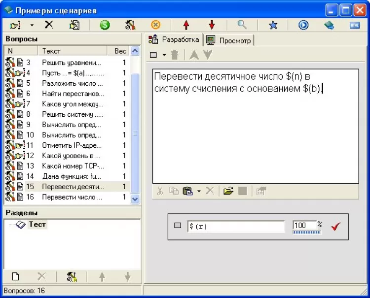Click the grayed trash delete answer icon
This screenshot has height=298, width=370.
point(175,55)
